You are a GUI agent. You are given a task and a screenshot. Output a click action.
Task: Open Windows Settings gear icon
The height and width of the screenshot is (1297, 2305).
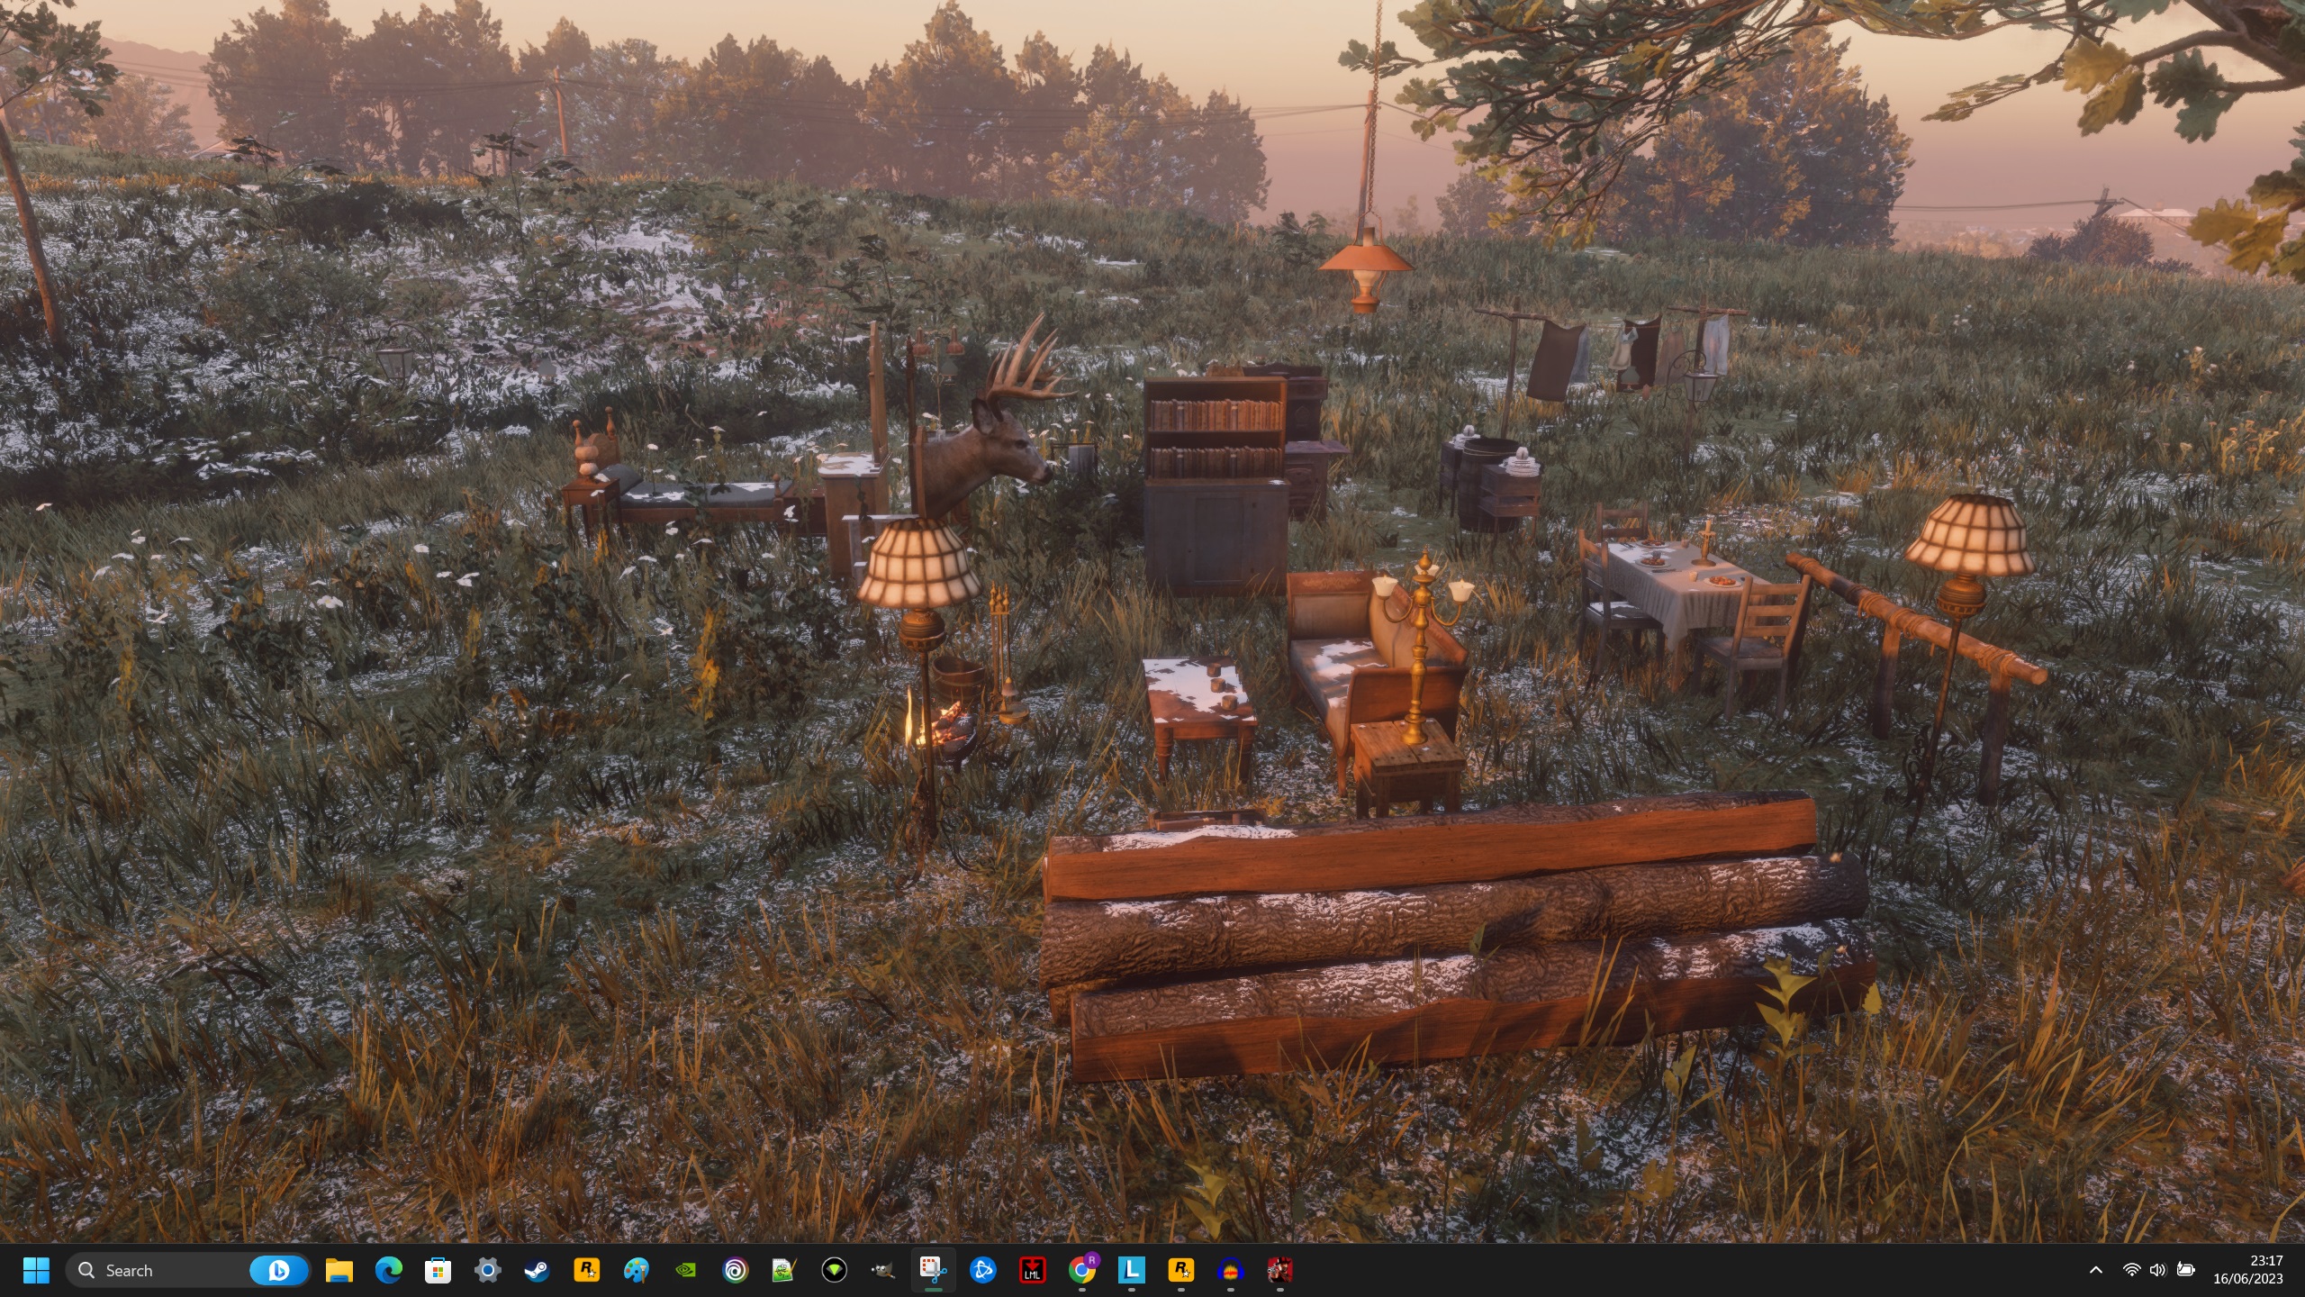(488, 1270)
